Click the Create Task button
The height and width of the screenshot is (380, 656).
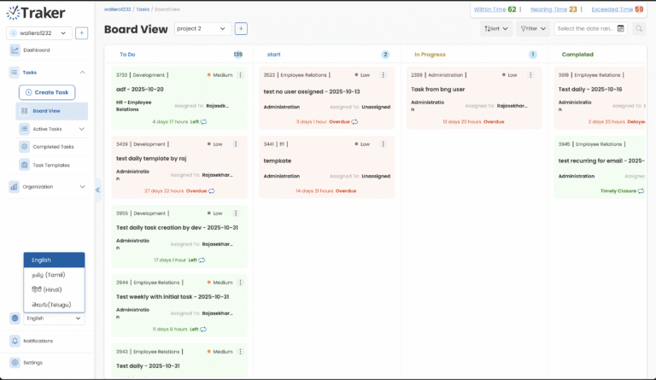click(x=47, y=92)
